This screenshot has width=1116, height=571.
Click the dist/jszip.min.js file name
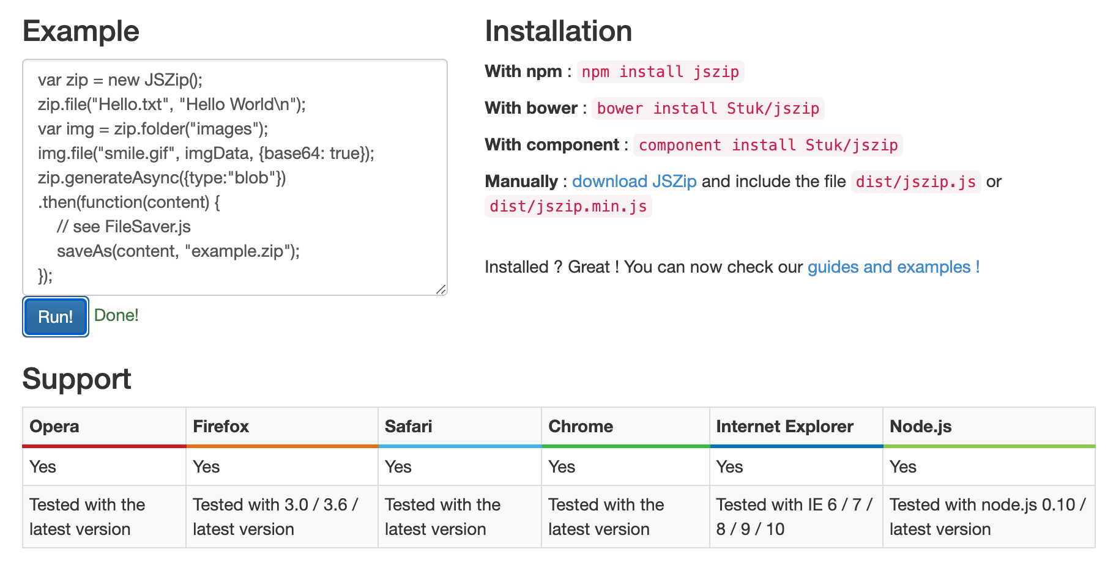[568, 207]
